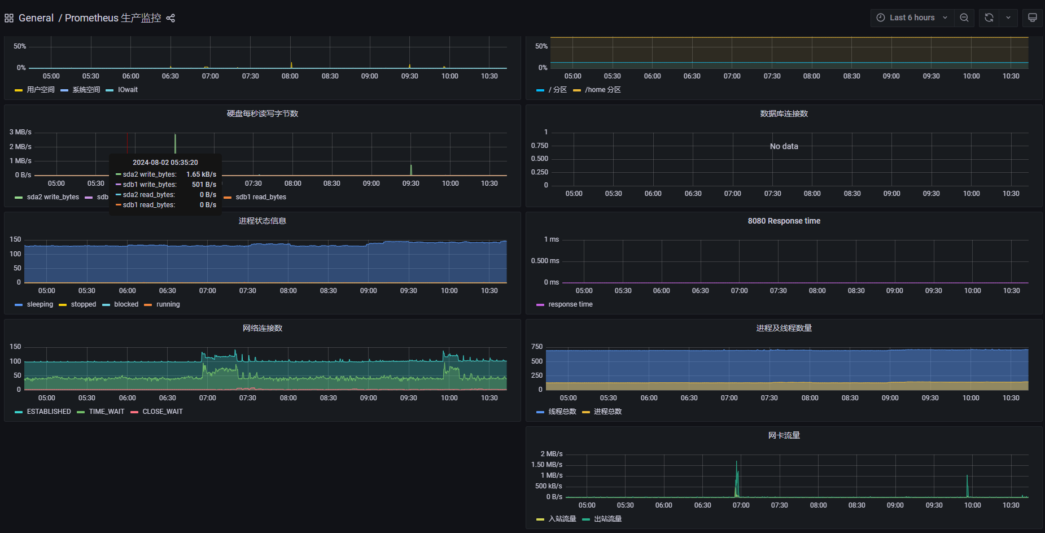Open the General folder link
The image size is (1045, 533).
coord(36,18)
